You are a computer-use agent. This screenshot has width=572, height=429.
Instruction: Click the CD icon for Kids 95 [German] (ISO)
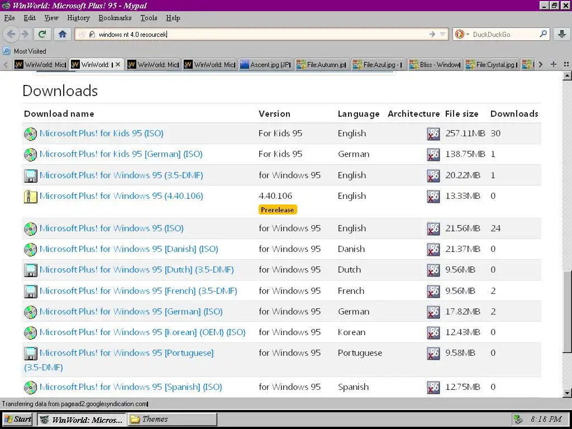[31, 155]
